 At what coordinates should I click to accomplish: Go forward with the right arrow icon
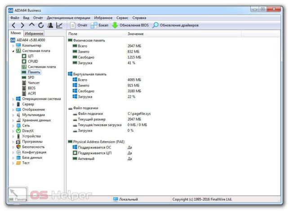22,25
